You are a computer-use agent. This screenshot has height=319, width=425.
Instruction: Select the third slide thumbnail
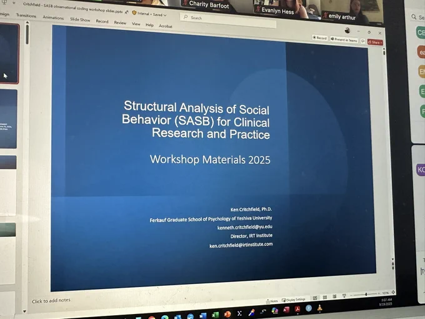coord(8,186)
